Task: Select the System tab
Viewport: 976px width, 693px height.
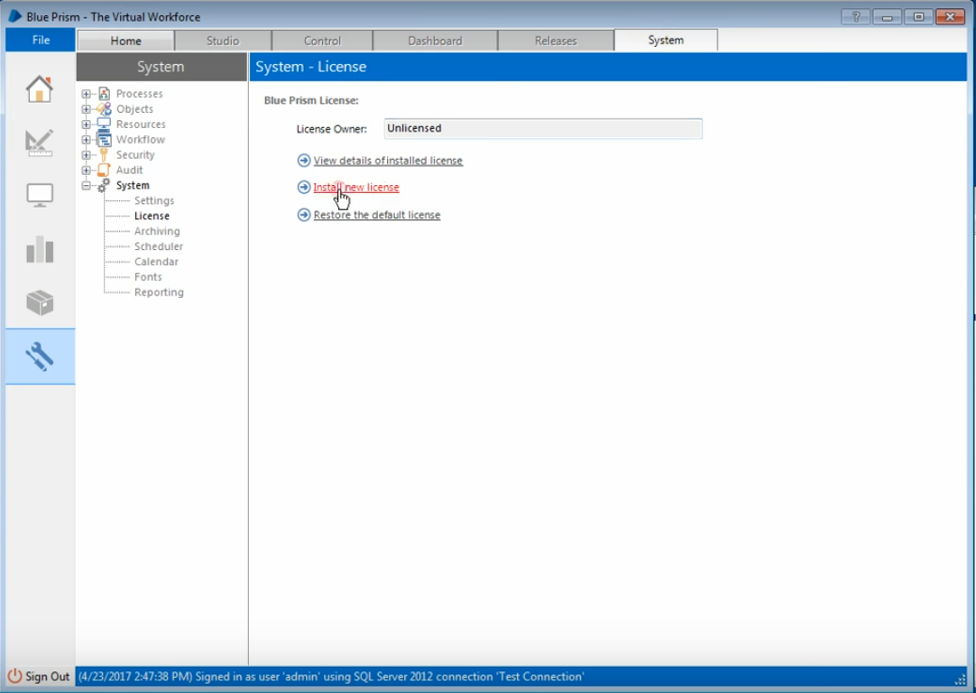Action: pyautogui.click(x=666, y=40)
